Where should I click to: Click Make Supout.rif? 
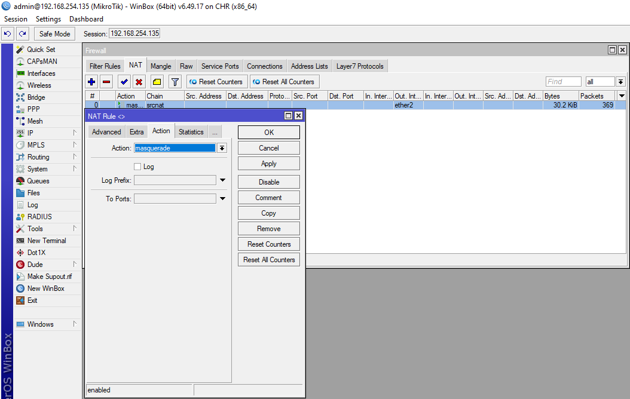coord(50,277)
